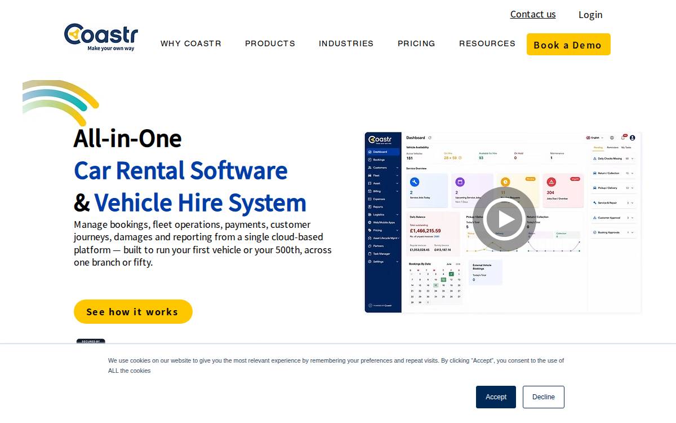This screenshot has width=676, height=423.
Task: Expand Service & Repair task row
Action: (614, 202)
